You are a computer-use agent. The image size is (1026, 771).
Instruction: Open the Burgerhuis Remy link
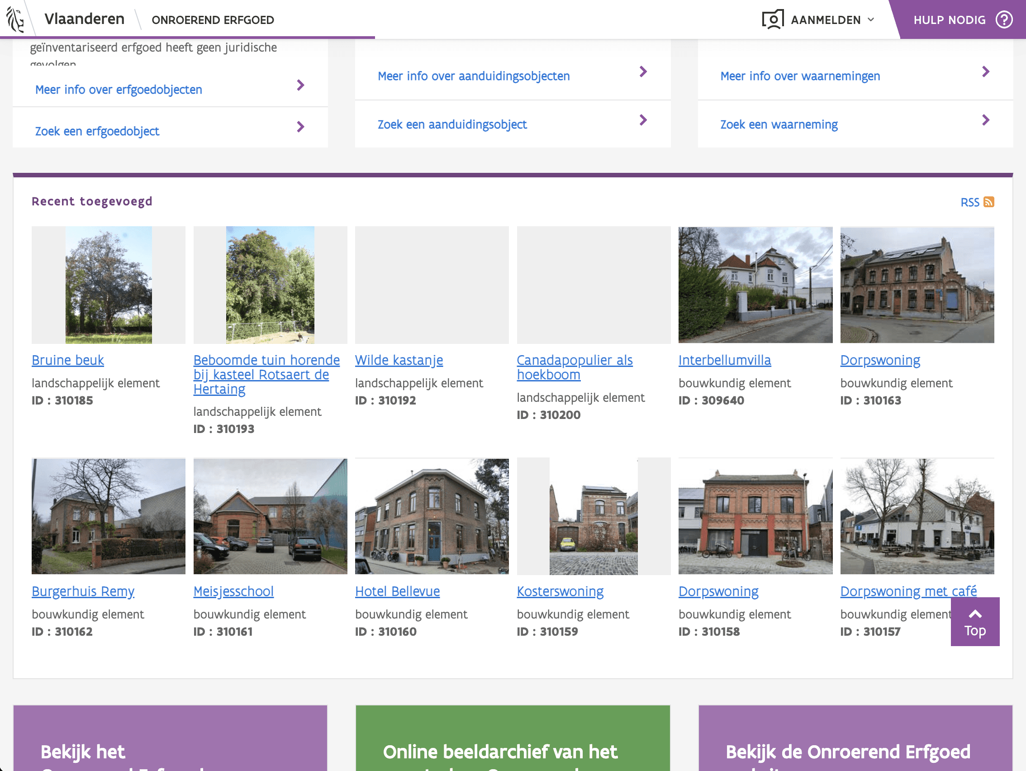click(83, 591)
